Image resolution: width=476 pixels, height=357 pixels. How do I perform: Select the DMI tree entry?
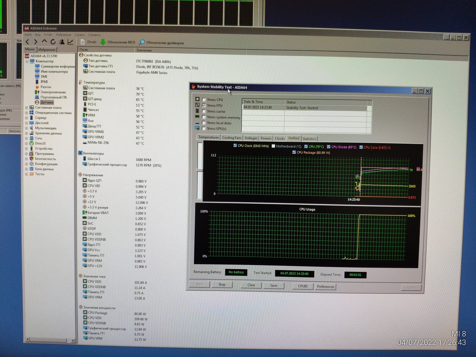[41, 76]
